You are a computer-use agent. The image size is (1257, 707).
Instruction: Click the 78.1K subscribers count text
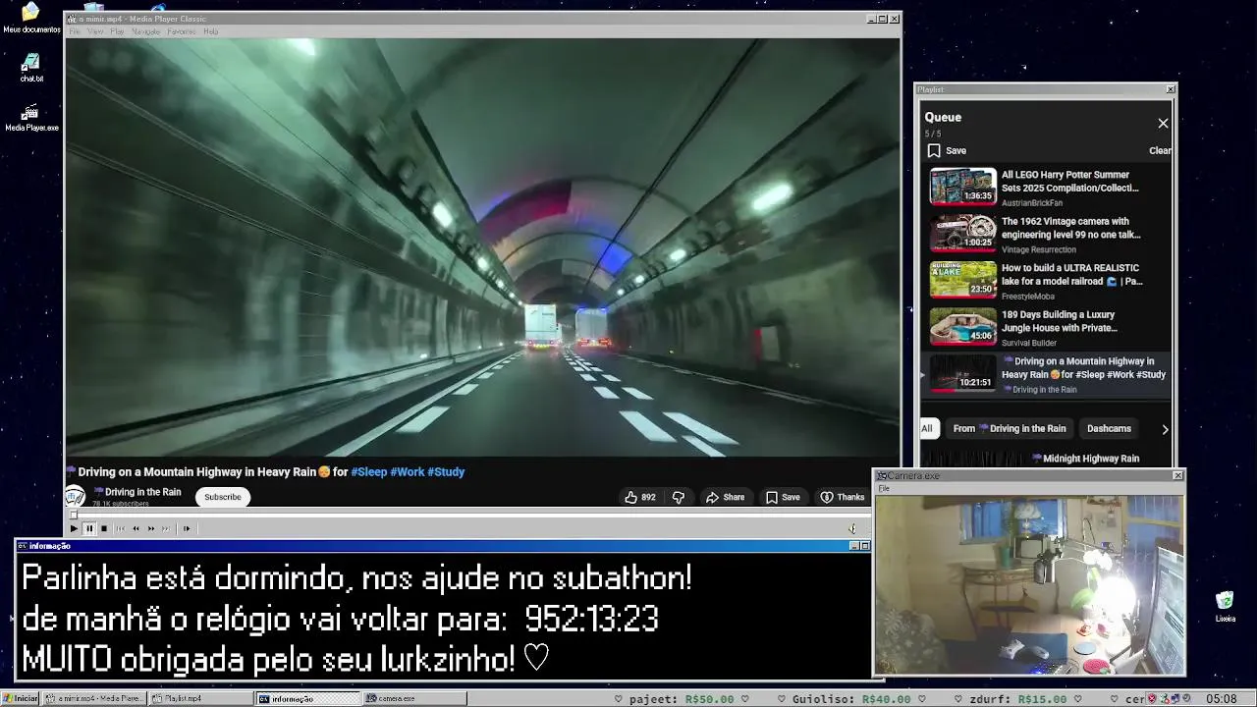click(x=121, y=504)
